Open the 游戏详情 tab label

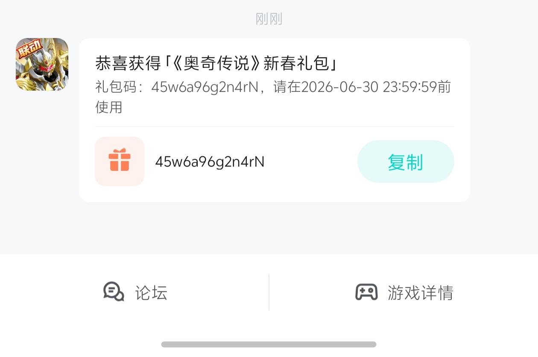(x=421, y=293)
